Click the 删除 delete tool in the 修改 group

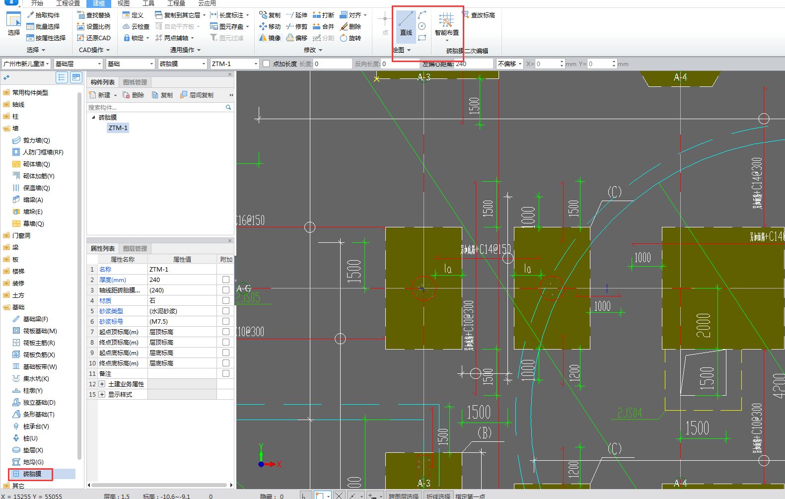click(351, 26)
